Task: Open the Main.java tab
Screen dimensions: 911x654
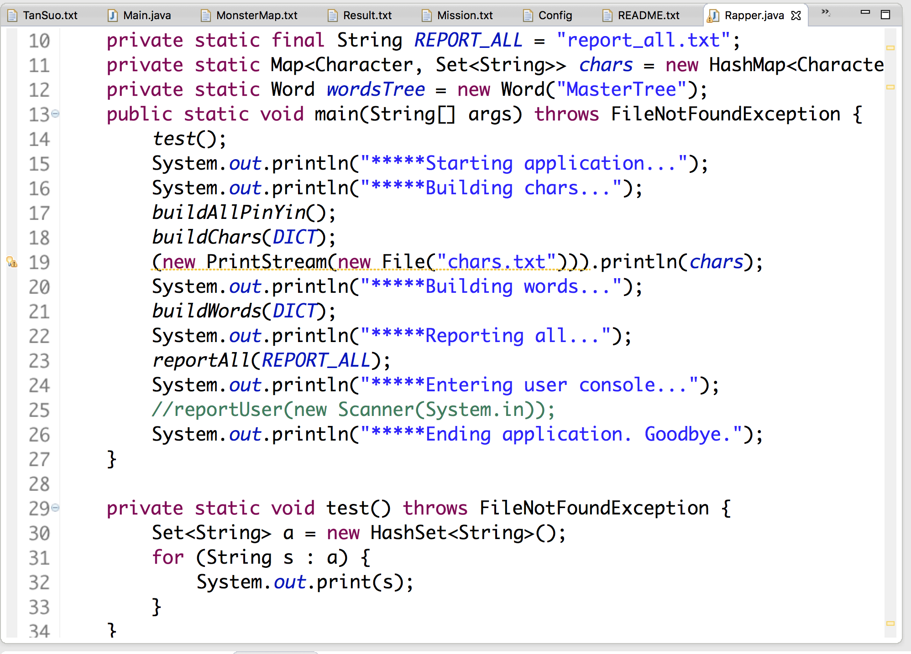Action: tap(140, 16)
